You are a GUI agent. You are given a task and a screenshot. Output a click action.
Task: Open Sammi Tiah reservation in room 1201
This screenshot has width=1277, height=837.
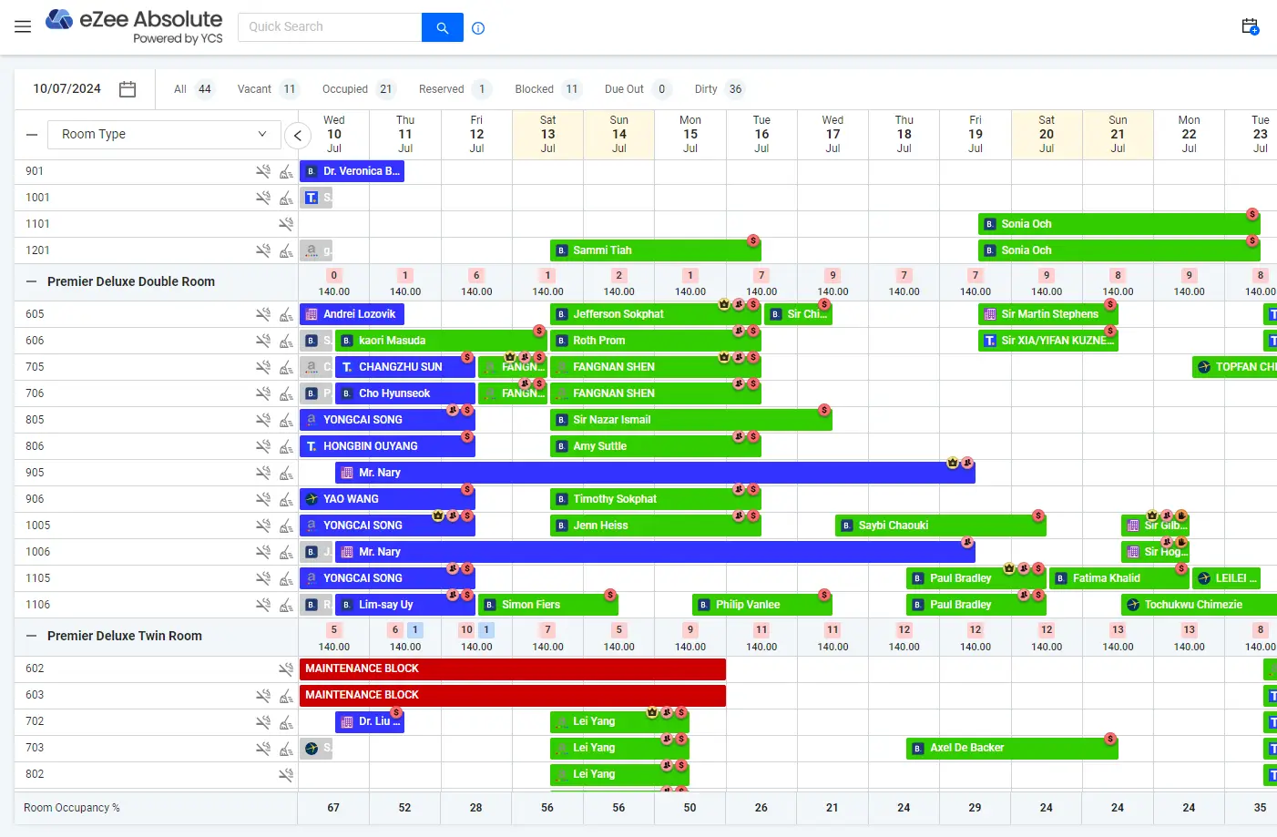(x=655, y=250)
